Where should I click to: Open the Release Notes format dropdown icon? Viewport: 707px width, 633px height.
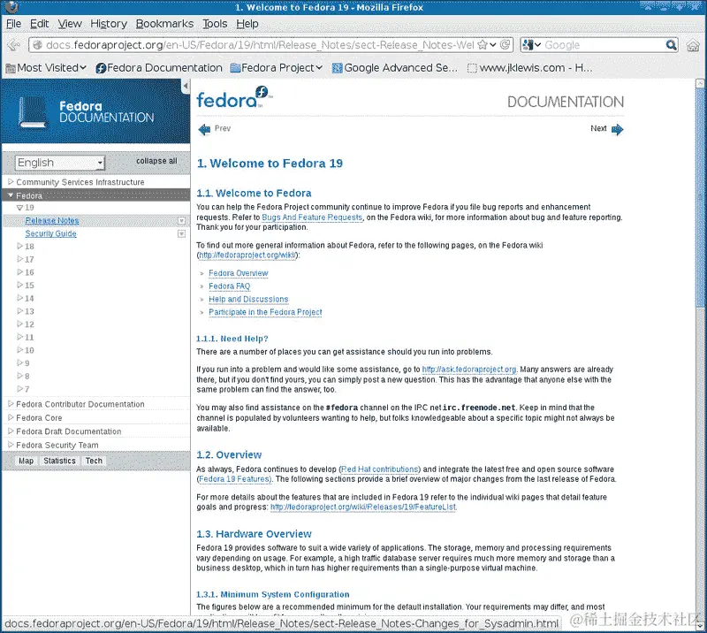pos(182,221)
